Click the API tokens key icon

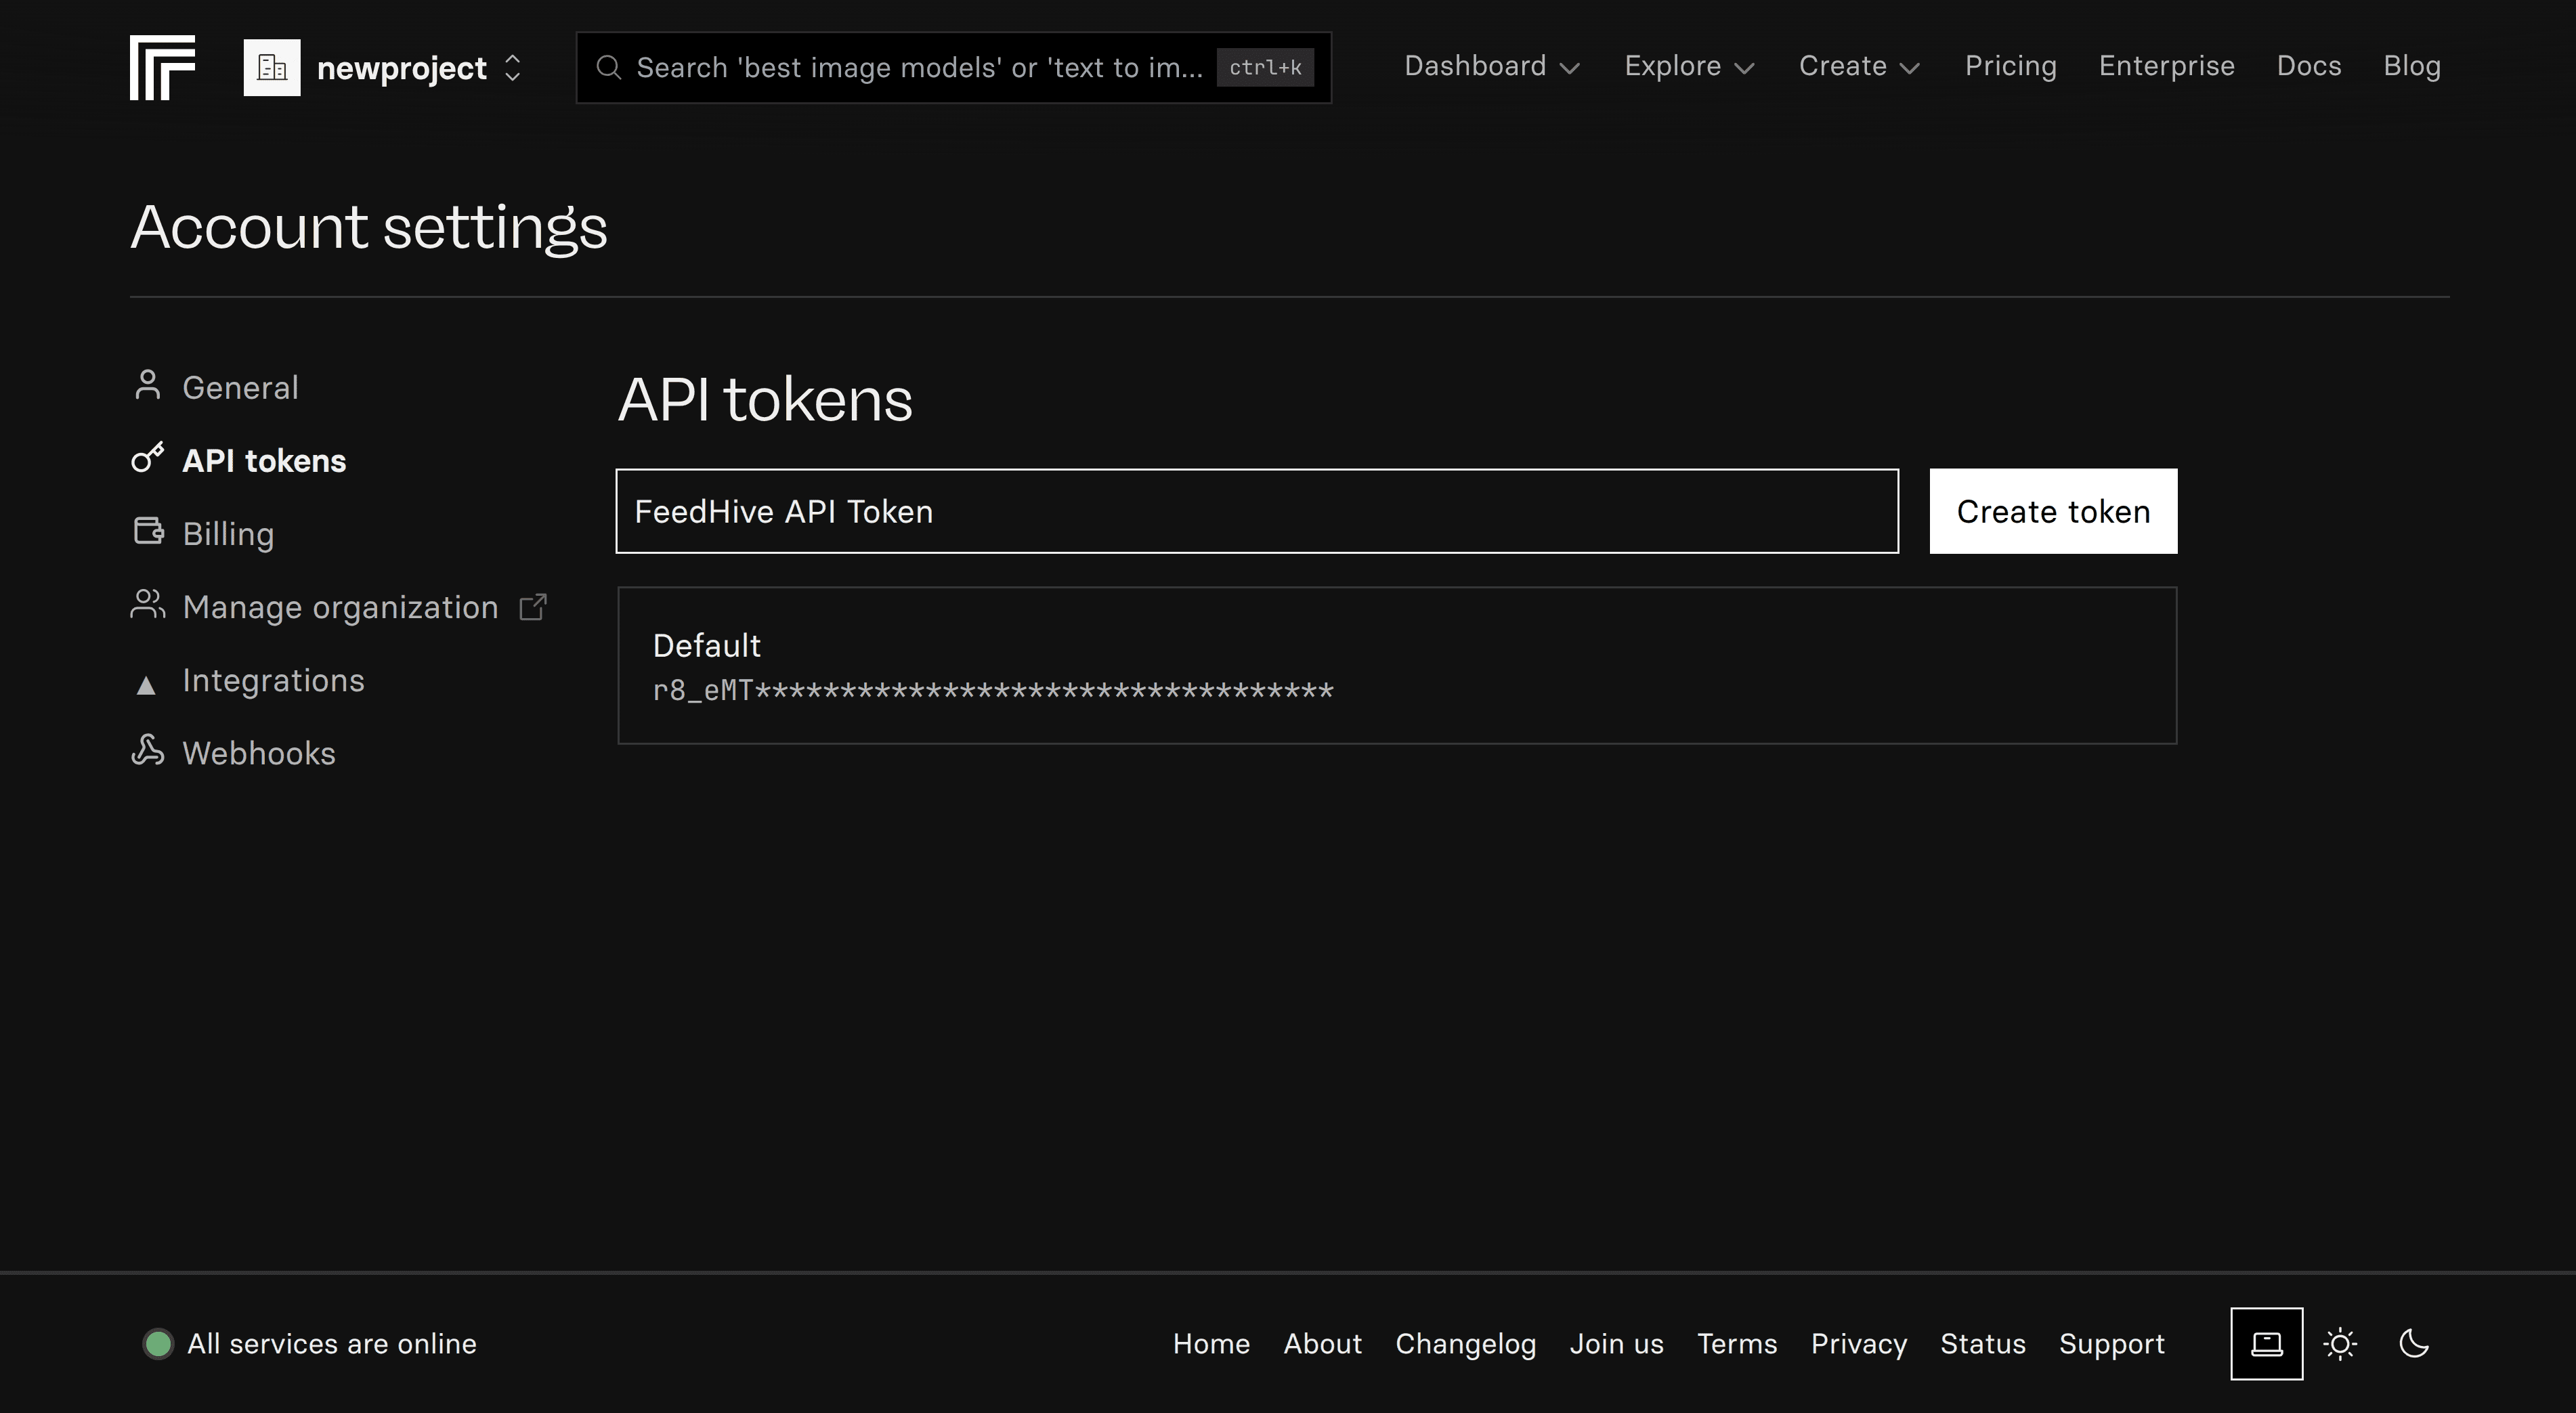[x=148, y=458]
